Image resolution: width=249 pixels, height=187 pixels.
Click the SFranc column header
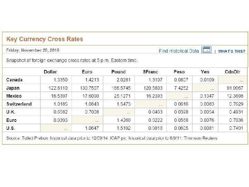(x=150, y=72)
